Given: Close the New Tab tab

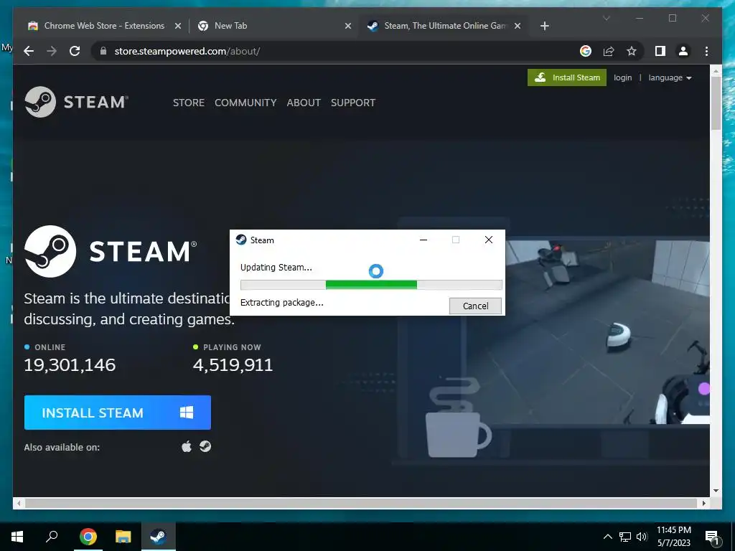Looking at the screenshot, I should (x=348, y=26).
